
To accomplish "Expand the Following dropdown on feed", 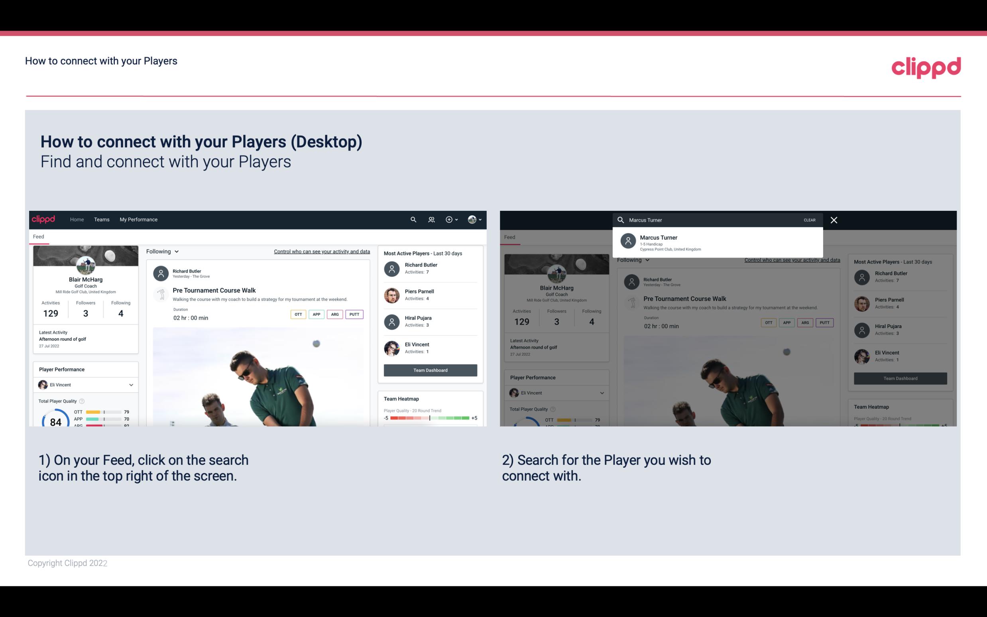I will (x=162, y=251).
